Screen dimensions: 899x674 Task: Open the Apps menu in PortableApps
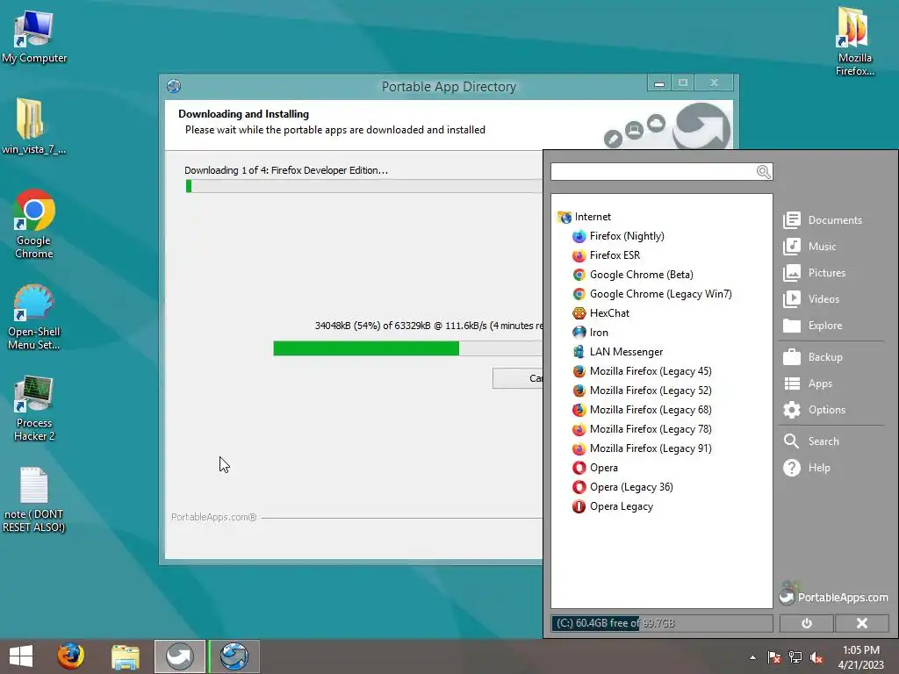(x=808, y=384)
